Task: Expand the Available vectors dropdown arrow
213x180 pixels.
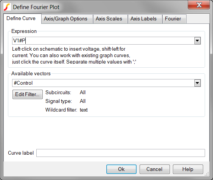Action: pos(197,83)
